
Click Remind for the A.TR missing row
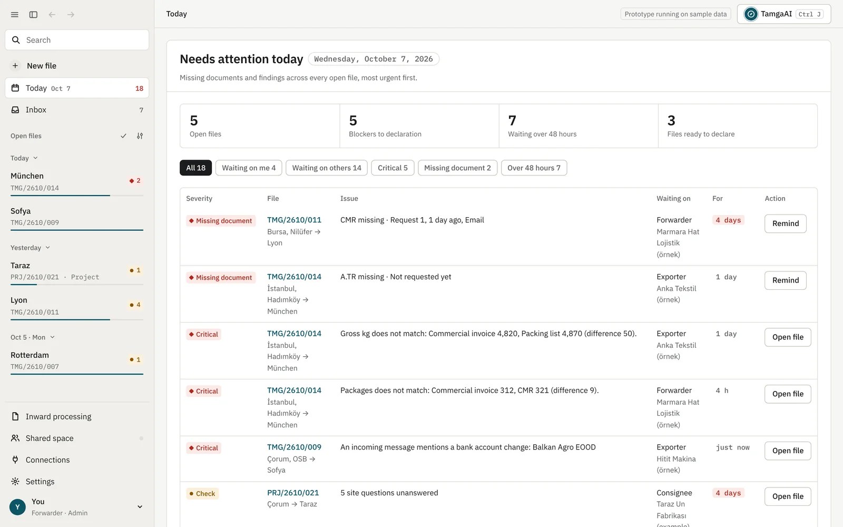coord(786,280)
